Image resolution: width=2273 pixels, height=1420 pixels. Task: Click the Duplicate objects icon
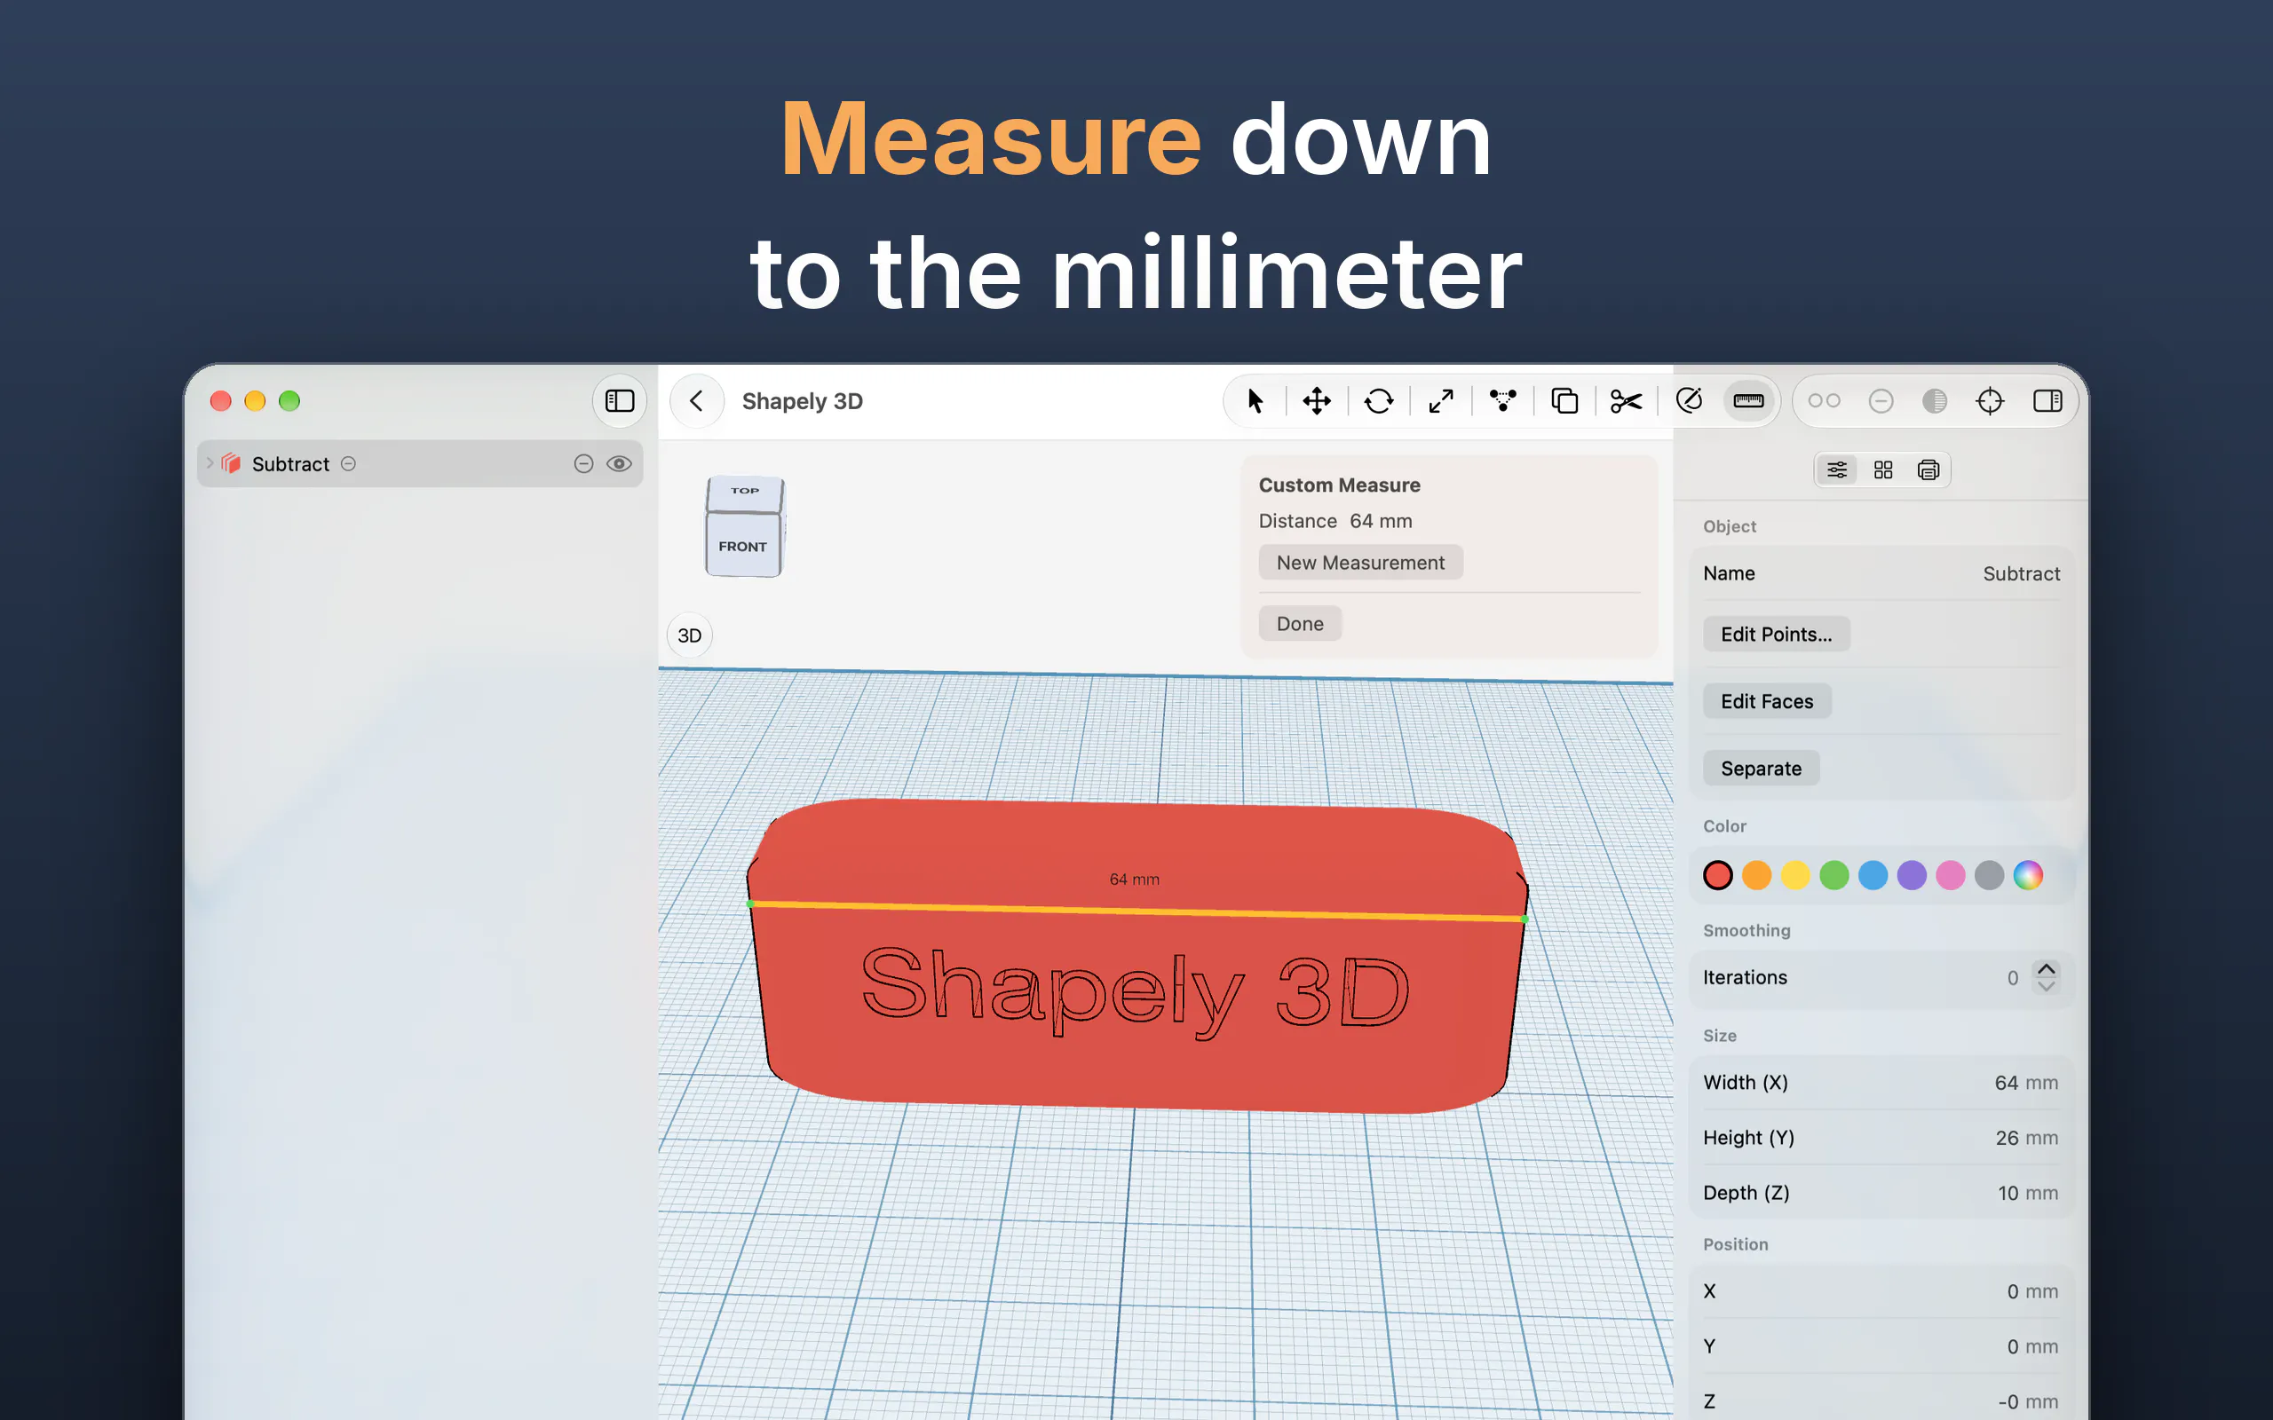click(1564, 401)
